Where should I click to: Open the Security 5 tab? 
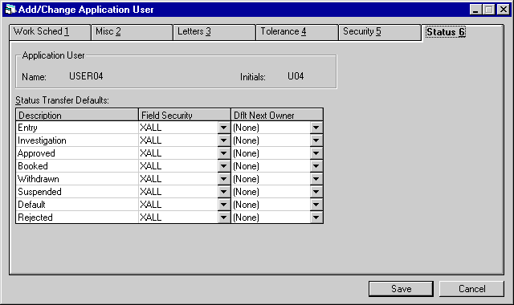tap(380, 32)
